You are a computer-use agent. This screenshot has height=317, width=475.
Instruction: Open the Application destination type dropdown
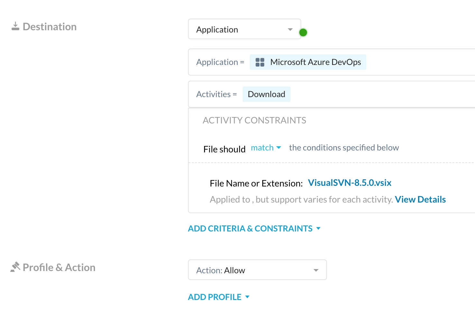click(x=244, y=29)
